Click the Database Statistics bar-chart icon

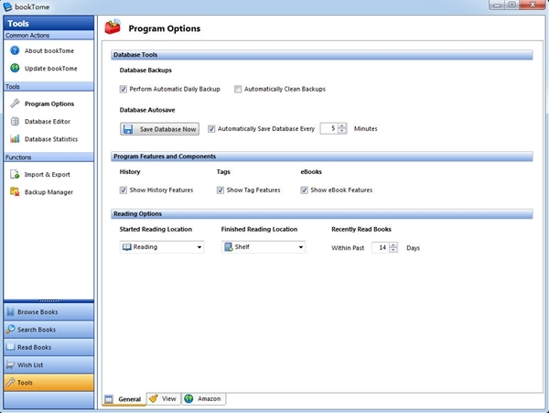[x=15, y=138]
